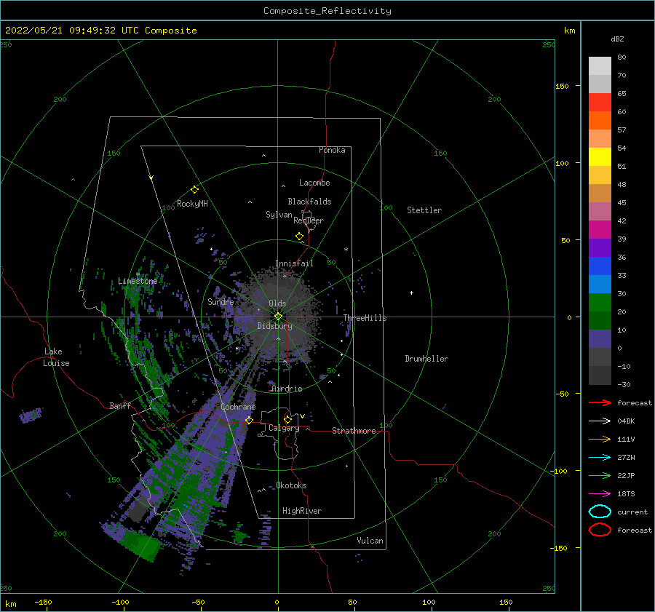Click the Composite_Reflectivity title

pyautogui.click(x=327, y=11)
